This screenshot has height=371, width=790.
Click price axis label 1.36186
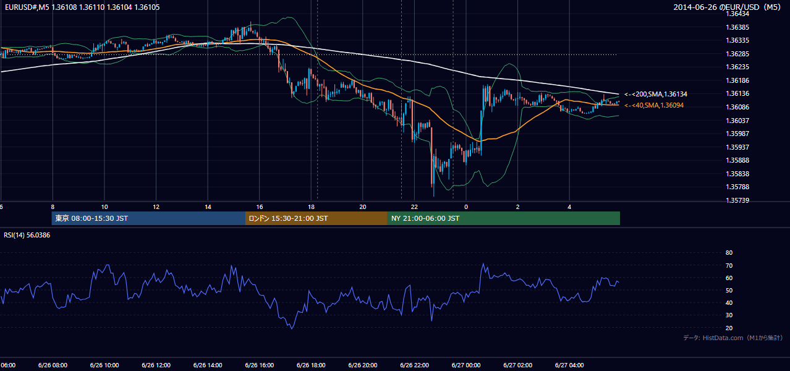[x=737, y=80]
